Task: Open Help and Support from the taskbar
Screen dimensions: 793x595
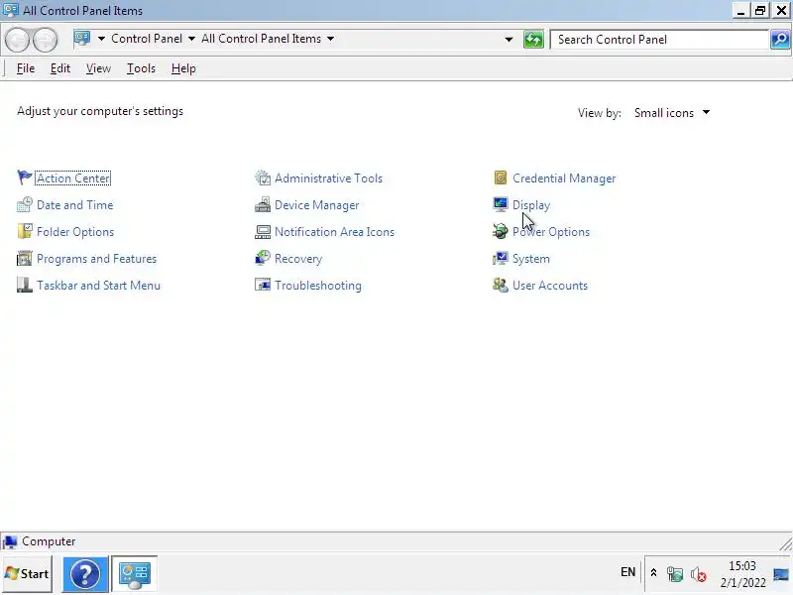Action: 85,574
